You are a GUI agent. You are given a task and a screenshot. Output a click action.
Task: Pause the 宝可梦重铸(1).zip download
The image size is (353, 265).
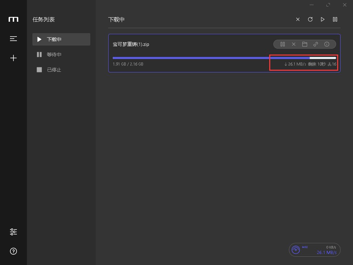click(283, 44)
